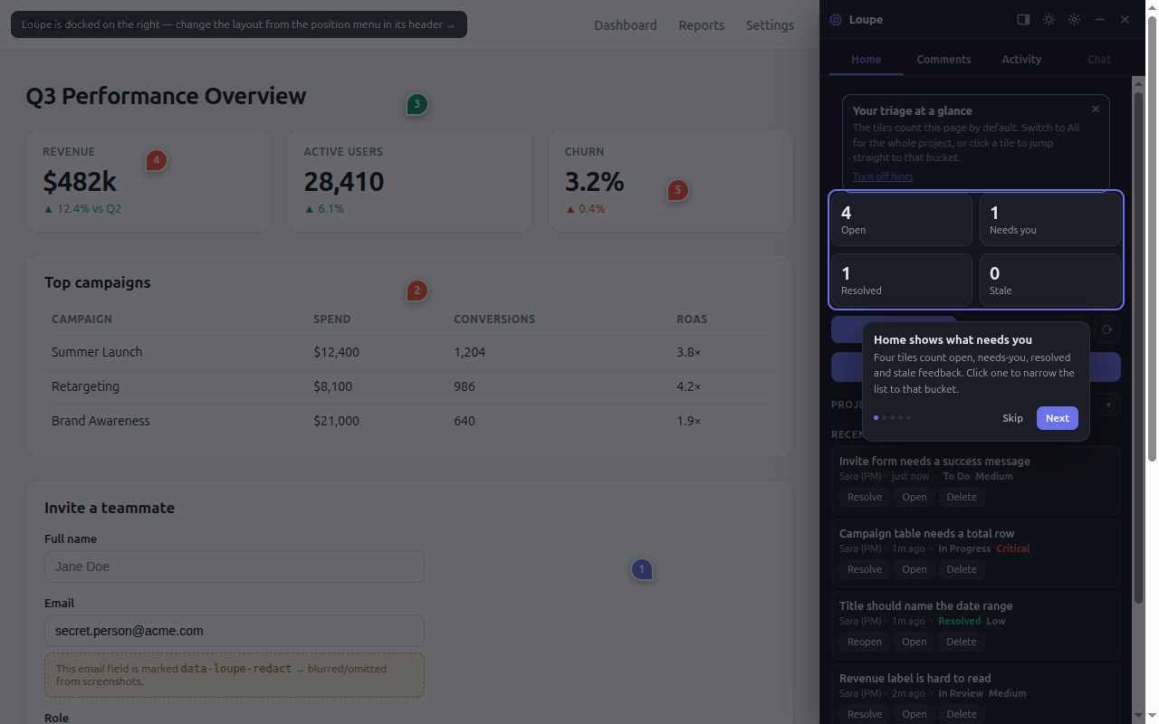
Task: Open feedback pin 5 on Churn card
Action: [677, 190]
